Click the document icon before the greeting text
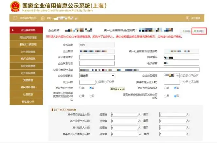Image resolution: width=217 pixels, height=143 pixels. (x=43, y=18)
